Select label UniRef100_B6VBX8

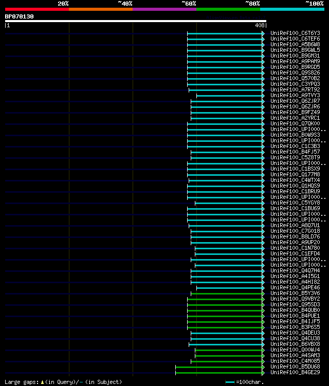pyautogui.click(x=295, y=344)
